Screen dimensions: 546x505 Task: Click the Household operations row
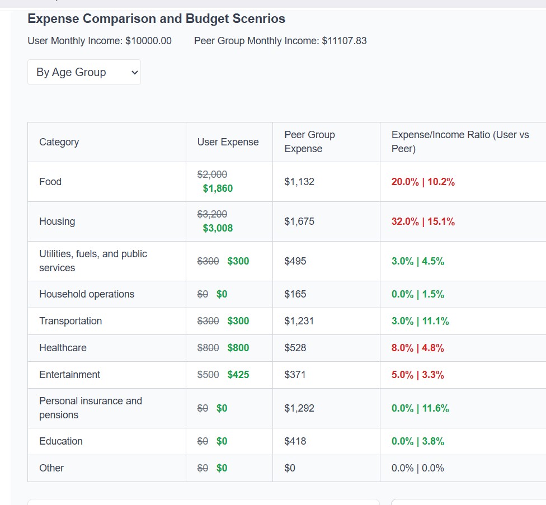[87, 294]
